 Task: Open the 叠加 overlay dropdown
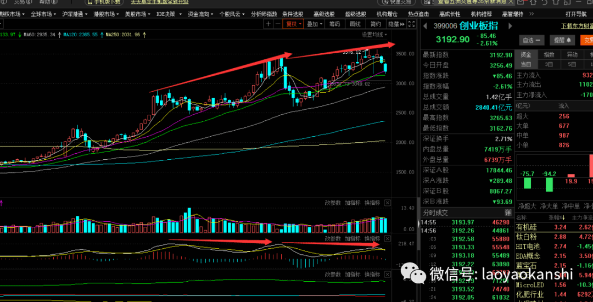point(315,24)
